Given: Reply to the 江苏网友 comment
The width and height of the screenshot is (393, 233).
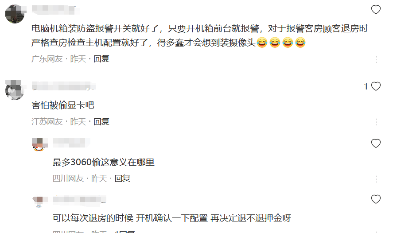Looking at the screenshot, I should click(101, 122).
